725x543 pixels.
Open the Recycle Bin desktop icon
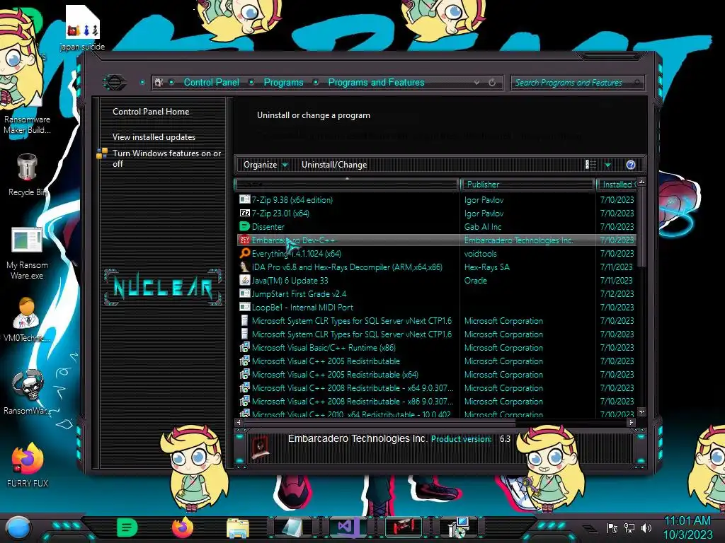[27, 175]
